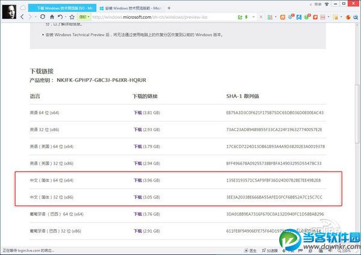Click the 中文(简体) 64 位 (x64) language cell
Viewport: 361px width, 255px height.
point(52,180)
